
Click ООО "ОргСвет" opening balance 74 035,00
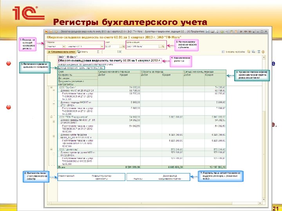coord(134,88)
